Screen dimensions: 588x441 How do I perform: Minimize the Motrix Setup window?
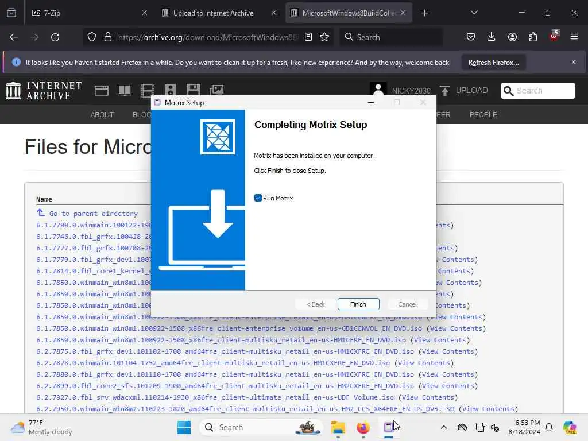click(x=371, y=102)
